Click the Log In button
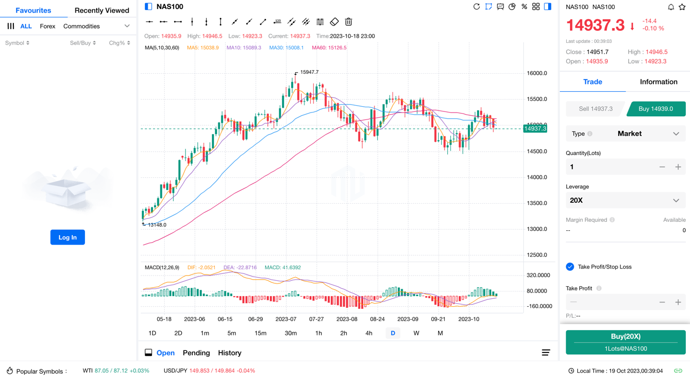Viewport: 690px width, 379px height. [67, 237]
